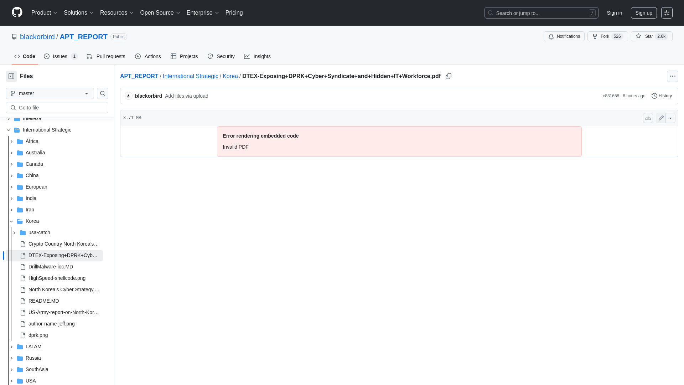Go to the Pricing page

[234, 13]
